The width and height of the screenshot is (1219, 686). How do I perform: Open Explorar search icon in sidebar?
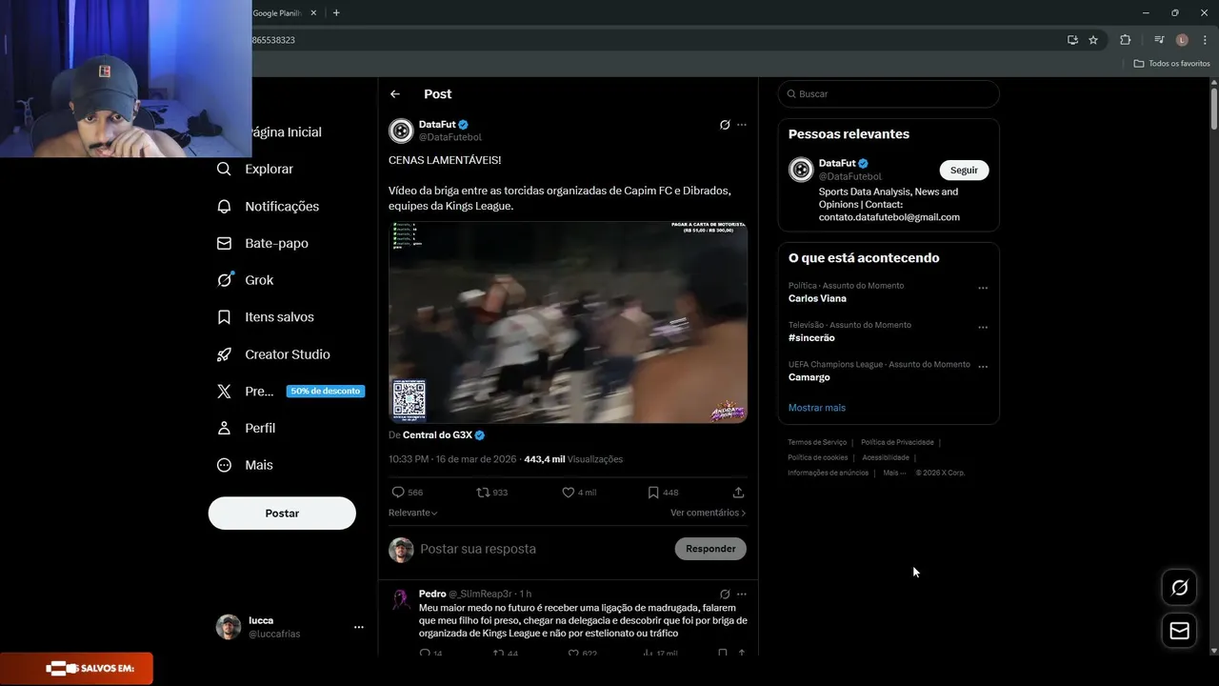[224, 169]
